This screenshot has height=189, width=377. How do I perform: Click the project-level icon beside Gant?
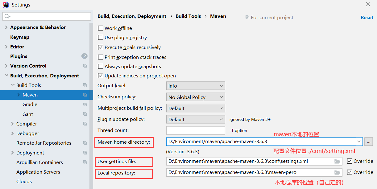click(85, 114)
